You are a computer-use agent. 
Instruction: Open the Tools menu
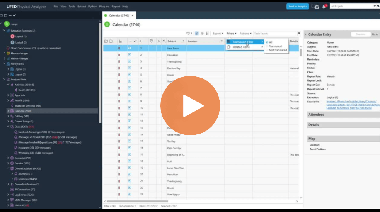pyautogui.click(x=72, y=7)
